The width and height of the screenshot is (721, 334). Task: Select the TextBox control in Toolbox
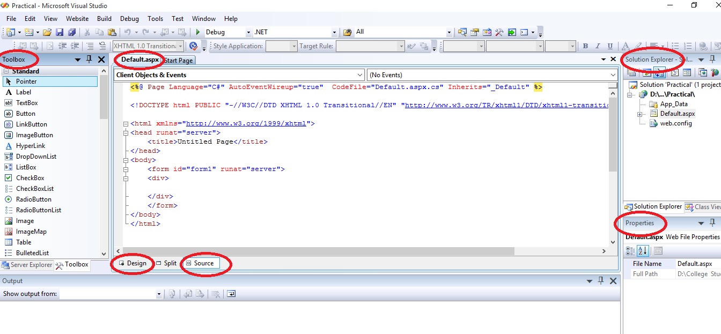(50, 103)
